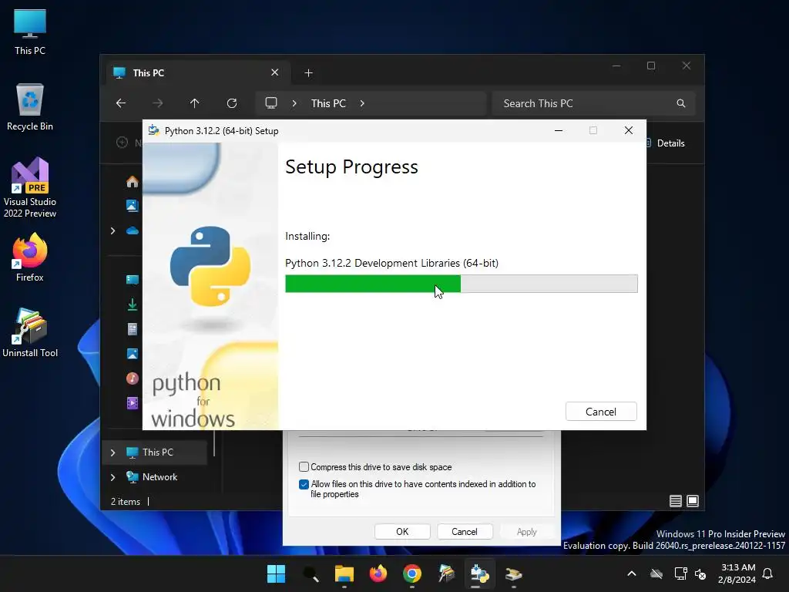The image size is (789, 592).
Task: Click Search This PC field
Action: click(x=594, y=103)
